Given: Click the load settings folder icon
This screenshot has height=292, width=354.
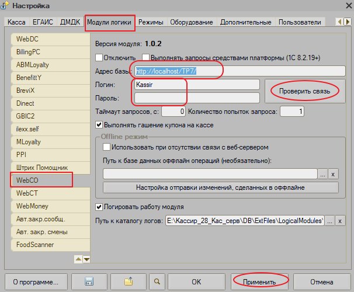Looking at the screenshot, I should [129, 281].
